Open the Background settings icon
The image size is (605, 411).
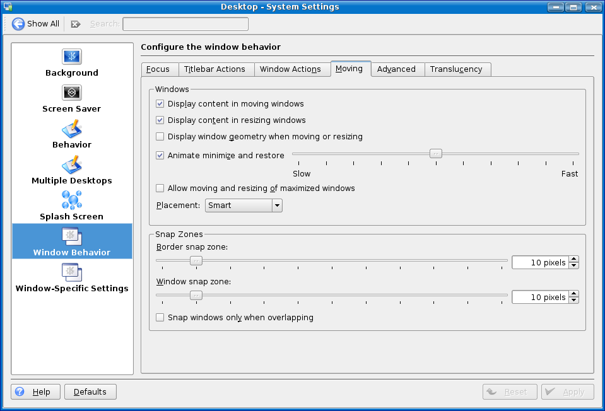pos(71,57)
